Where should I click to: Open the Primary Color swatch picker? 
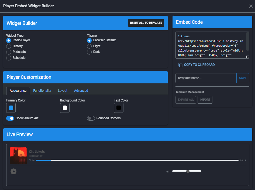(11, 108)
